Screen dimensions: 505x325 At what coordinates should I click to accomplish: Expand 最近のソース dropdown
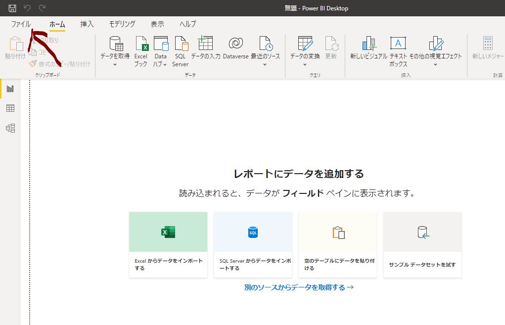point(265,64)
